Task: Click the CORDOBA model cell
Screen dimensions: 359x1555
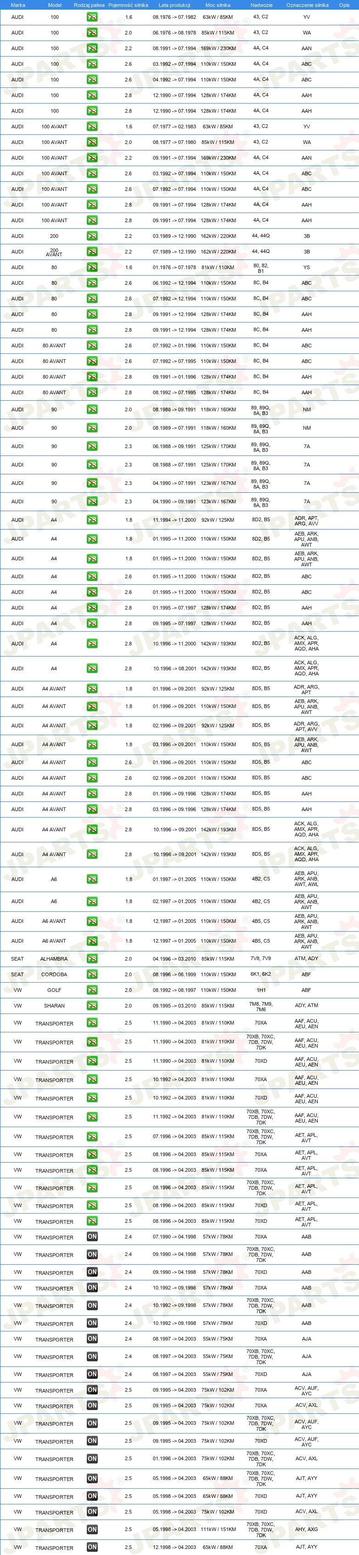Action: coord(54,974)
